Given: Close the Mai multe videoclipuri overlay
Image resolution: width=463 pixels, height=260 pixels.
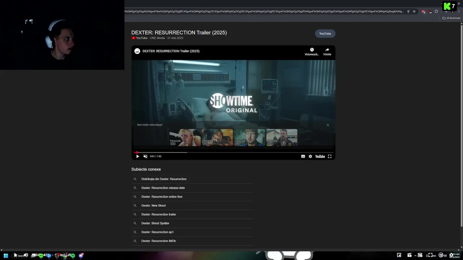Looking at the screenshot, I should point(328,125).
